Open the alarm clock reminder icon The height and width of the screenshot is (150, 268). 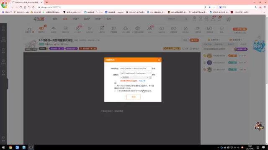pyautogui.click(x=113, y=28)
